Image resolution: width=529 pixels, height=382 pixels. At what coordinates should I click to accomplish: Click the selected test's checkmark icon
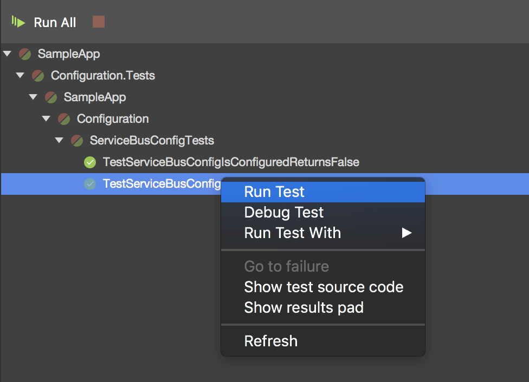pyautogui.click(x=90, y=184)
